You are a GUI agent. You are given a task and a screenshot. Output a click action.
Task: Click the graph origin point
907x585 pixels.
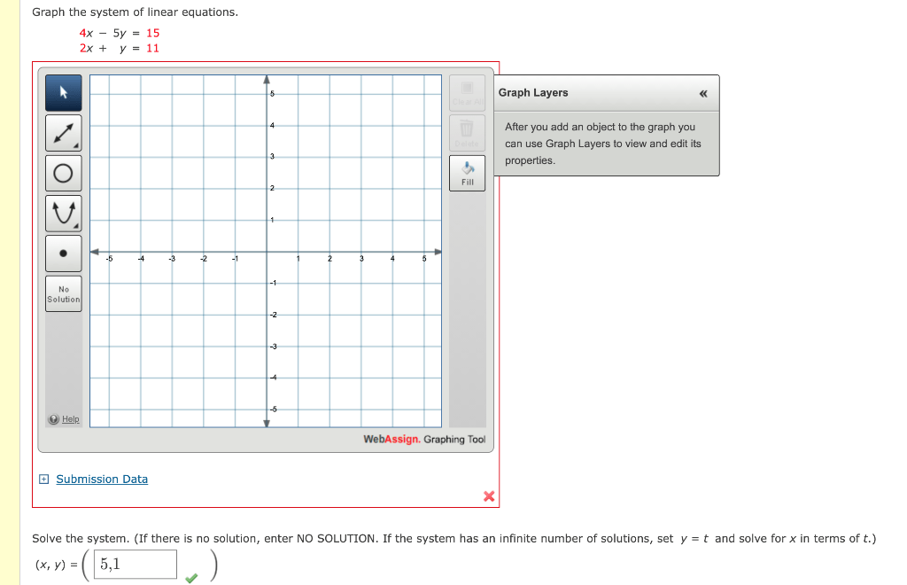pyautogui.click(x=267, y=252)
